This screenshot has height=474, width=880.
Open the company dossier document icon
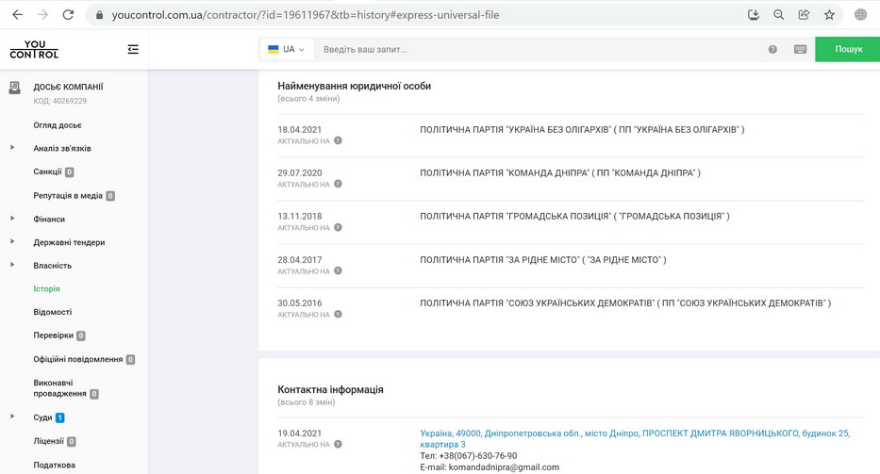pos(14,88)
